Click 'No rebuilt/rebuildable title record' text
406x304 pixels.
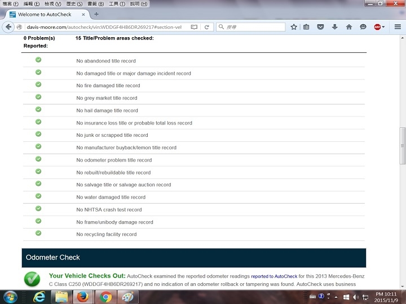[113, 173]
